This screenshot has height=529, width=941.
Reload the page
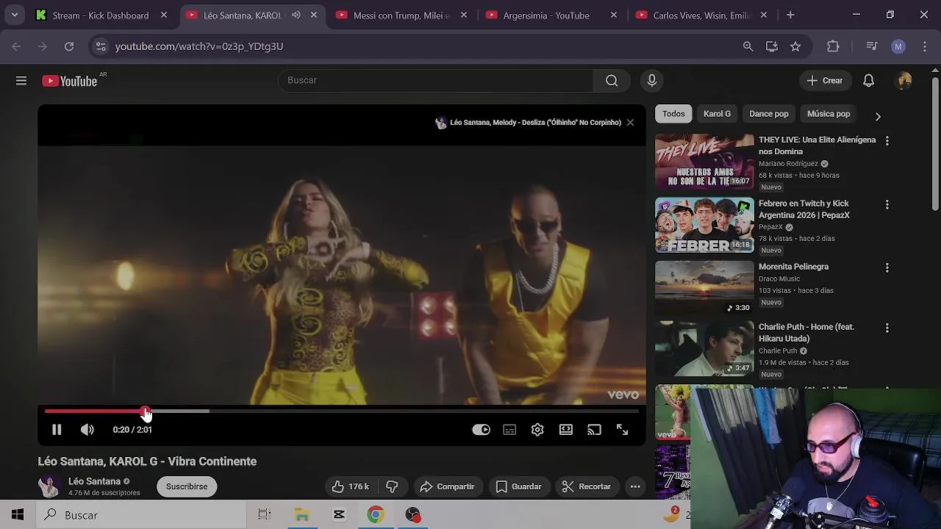click(x=69, y=46)
